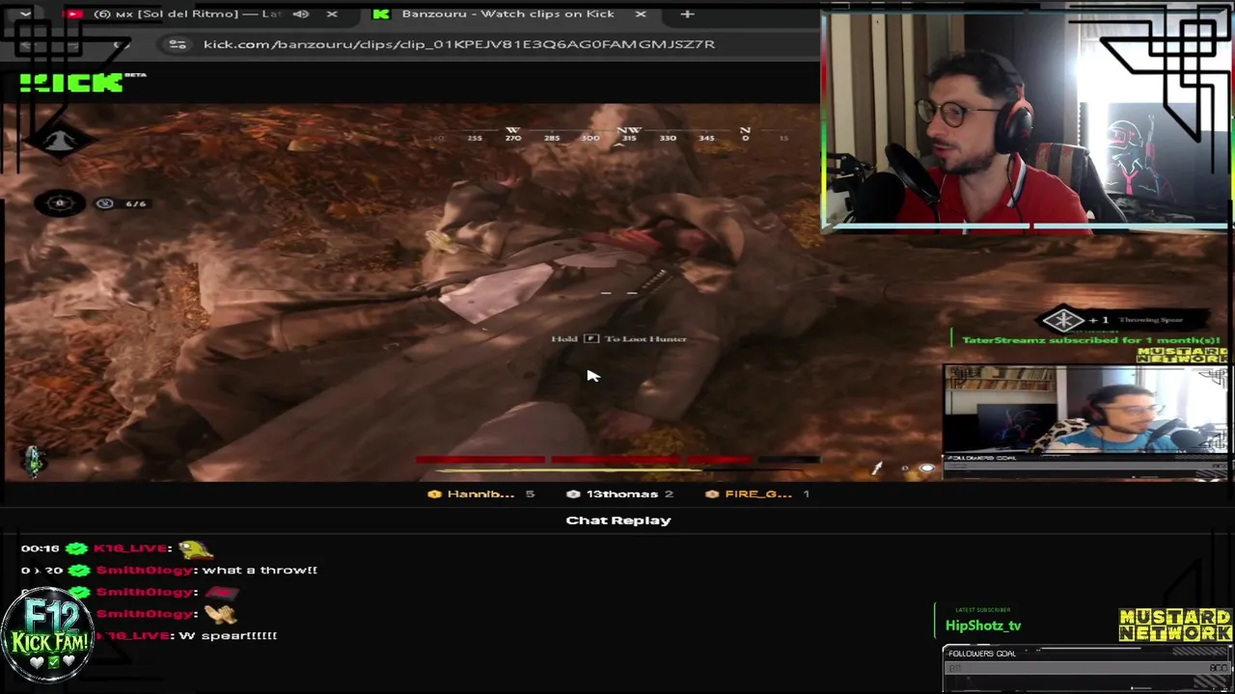Open Smith0logy's profile on "what a throw!!" message

(x=145, y=571)
